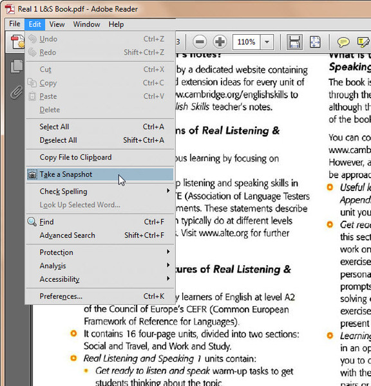Open the Attachments paperclip panel icon
The image size is (371, 386).
click(17, 92)
